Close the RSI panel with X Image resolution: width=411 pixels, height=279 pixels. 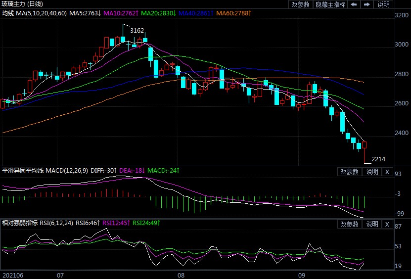click(387, 224)
